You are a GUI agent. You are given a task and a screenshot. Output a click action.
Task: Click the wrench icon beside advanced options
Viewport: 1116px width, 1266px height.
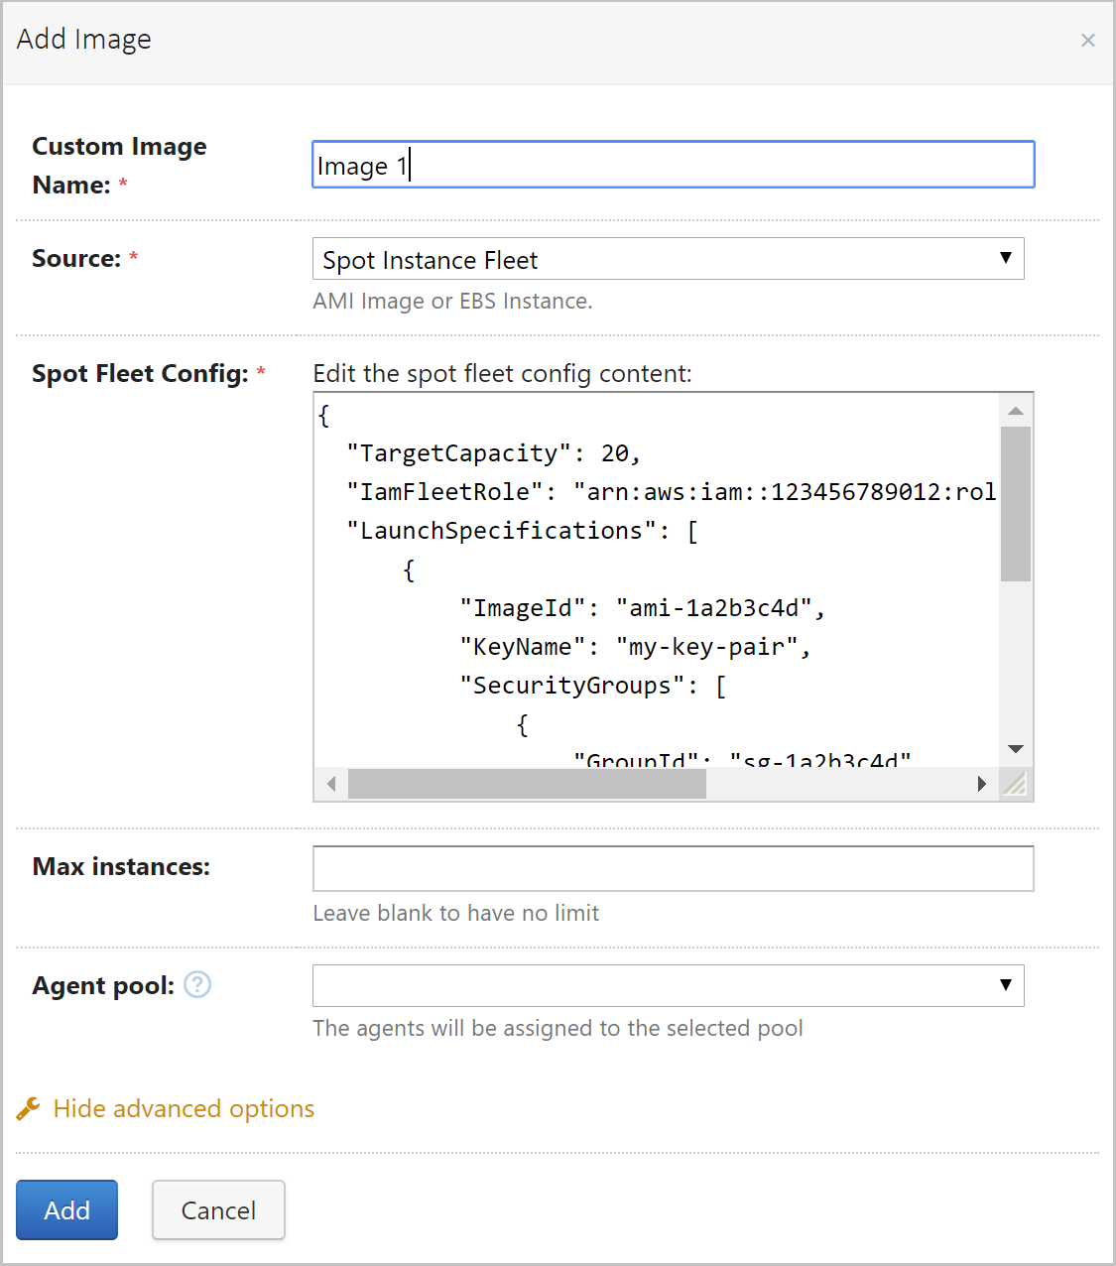point(26,1108)
